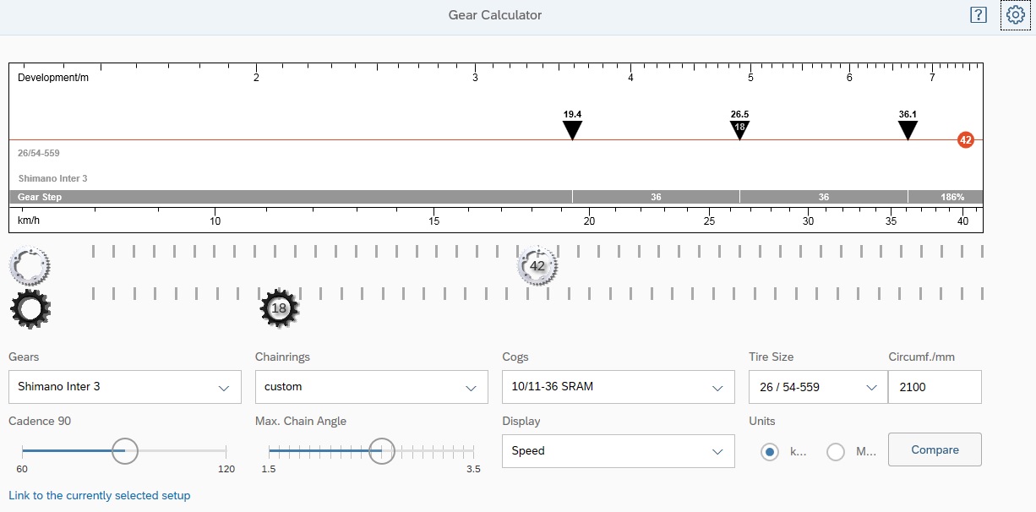
Task: Select the Mph units radio button
Action: click(836, 452)
